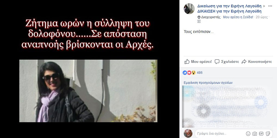Click the page profile picture thumbnail
This screenshot has height=138, width=277.
coord(189,9)
